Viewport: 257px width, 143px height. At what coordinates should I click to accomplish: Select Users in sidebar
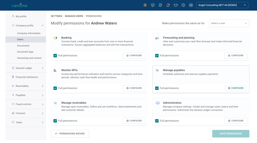[26, 39]
